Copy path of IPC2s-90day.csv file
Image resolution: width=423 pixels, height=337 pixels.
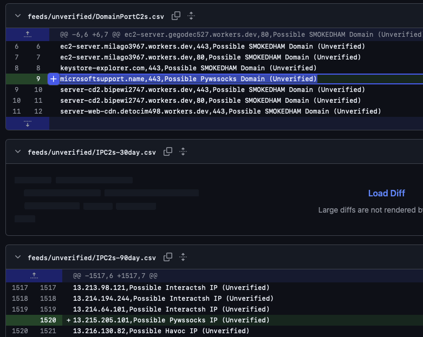pos(168,257)
